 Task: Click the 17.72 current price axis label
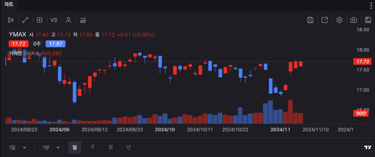click(x=362, y=62)
